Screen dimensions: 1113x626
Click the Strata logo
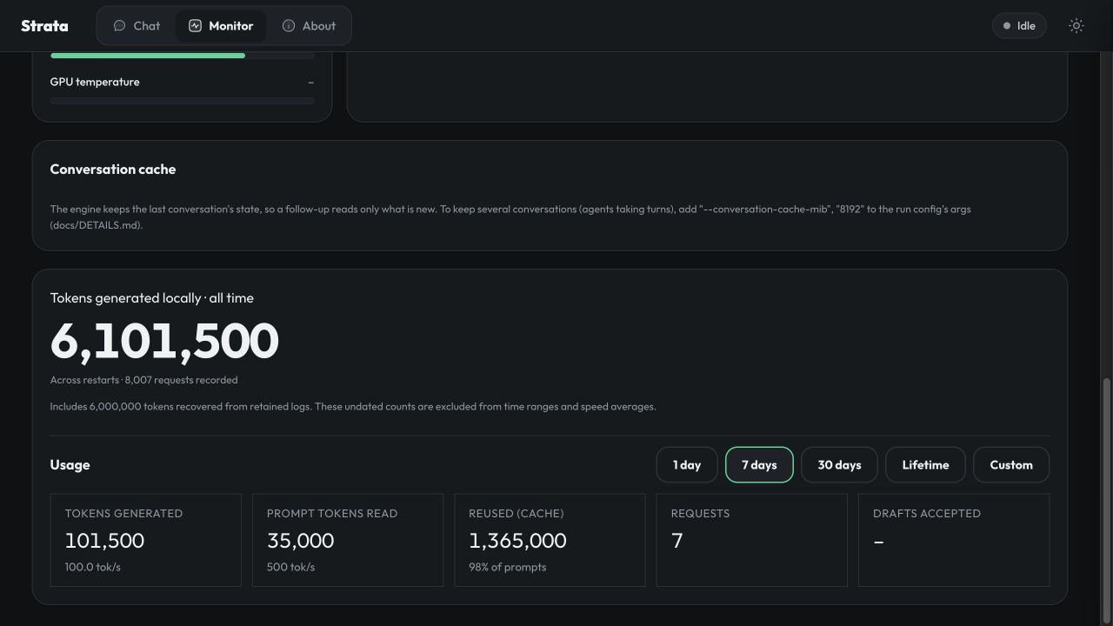(x=44, y=26)
